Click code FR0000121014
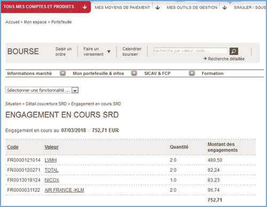Image resolution: width=267 pixels, height=207 pixels. [x=23, y=160]
